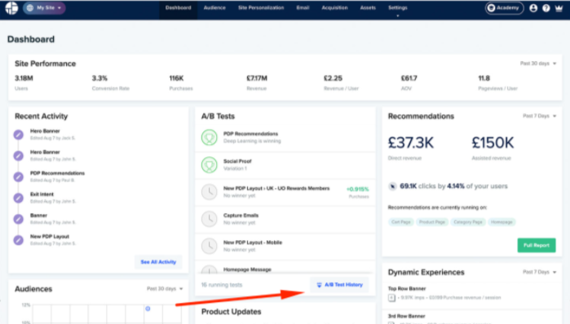Click clock icon for UO Rewards Members test

210,192
